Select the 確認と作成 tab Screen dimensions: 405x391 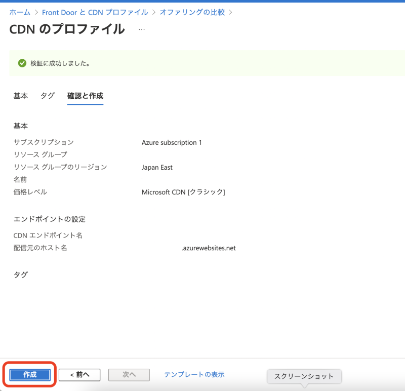(85, 96)
